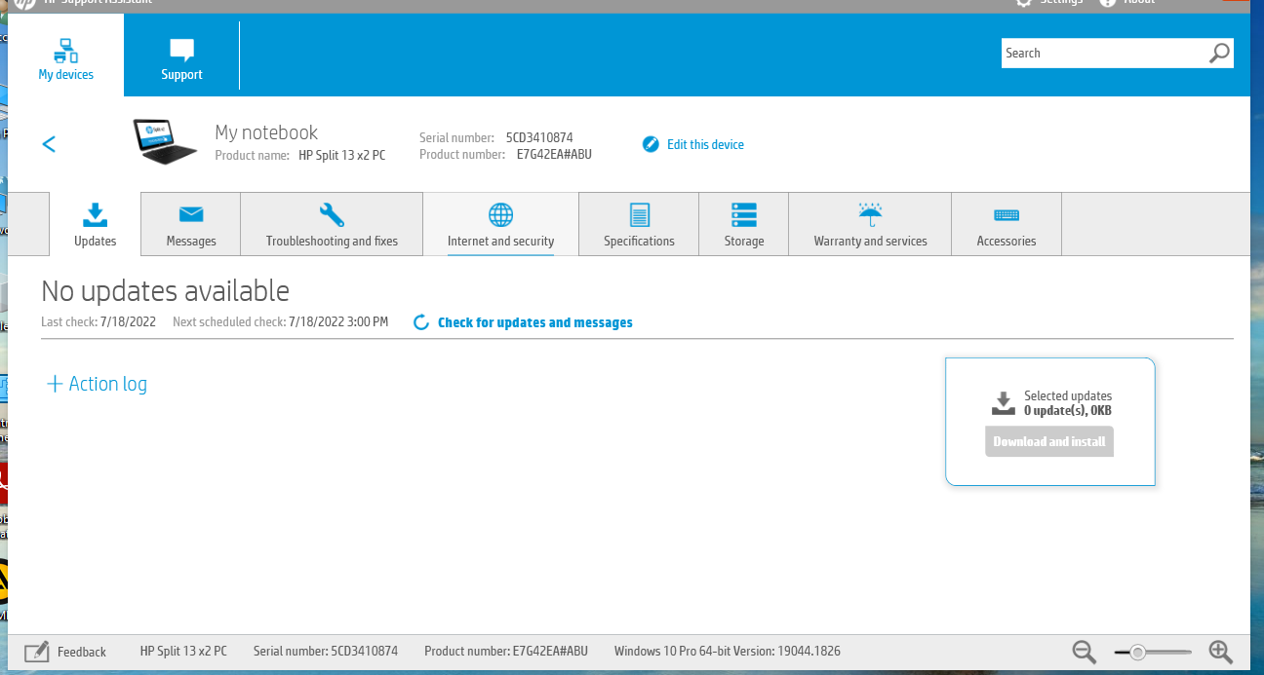Click the Selected updates download icon
Image resolution: width=1264 pixels, height=675 pixels.
click(x=1003, y=403)
